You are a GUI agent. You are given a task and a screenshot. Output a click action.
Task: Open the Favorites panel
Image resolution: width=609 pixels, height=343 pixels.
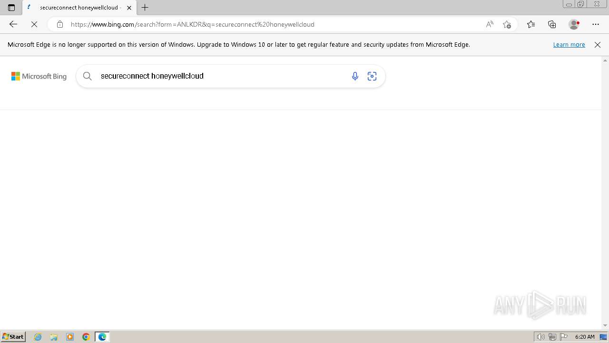(x=531, y=24)
